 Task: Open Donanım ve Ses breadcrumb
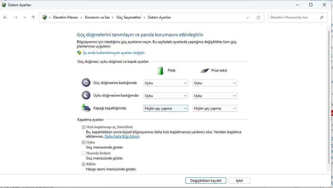(97, 17)
